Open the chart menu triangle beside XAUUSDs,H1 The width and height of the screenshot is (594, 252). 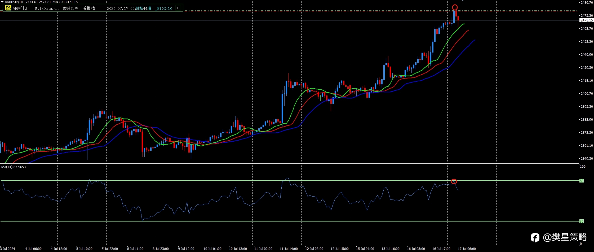tap(2, 2)
